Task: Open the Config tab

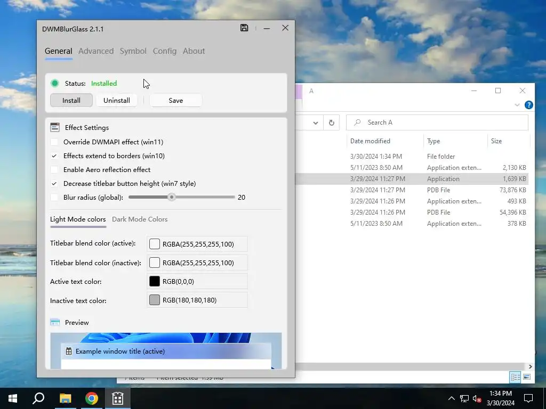Action: click(x=165, y=51)
